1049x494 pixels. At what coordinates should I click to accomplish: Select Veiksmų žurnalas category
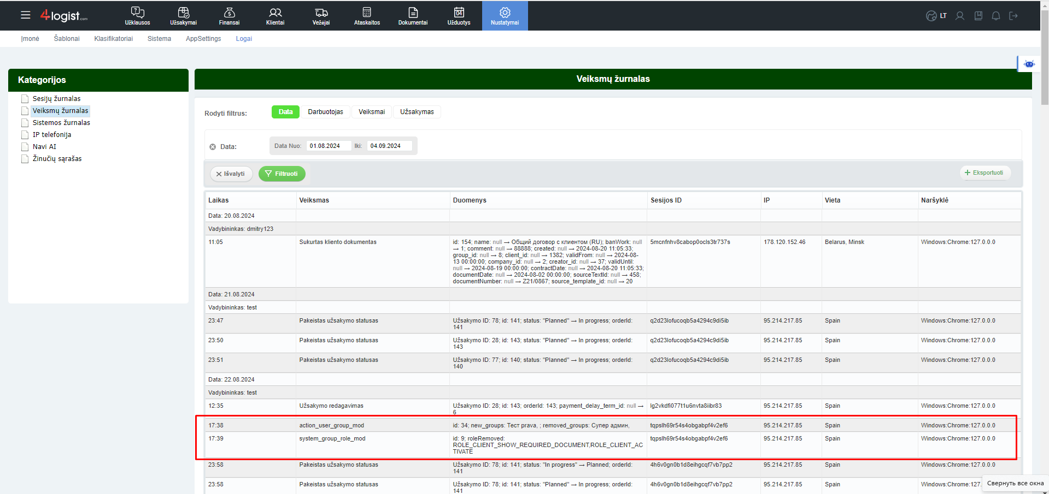pyautogui.click(x=60, y=111)
